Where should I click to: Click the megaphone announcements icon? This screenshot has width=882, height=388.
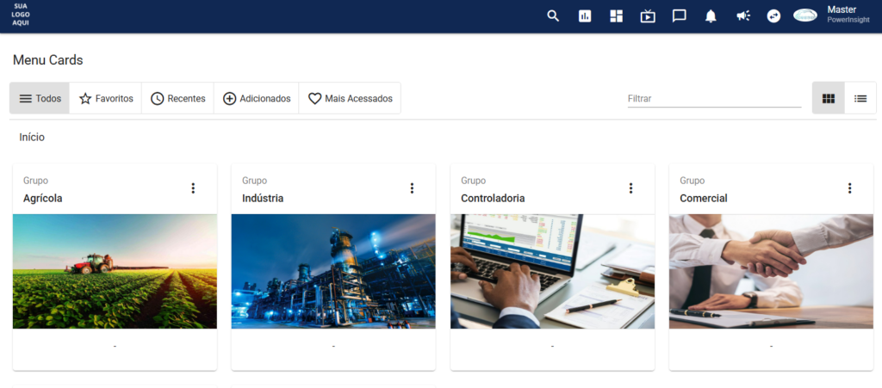coord(742,15)
